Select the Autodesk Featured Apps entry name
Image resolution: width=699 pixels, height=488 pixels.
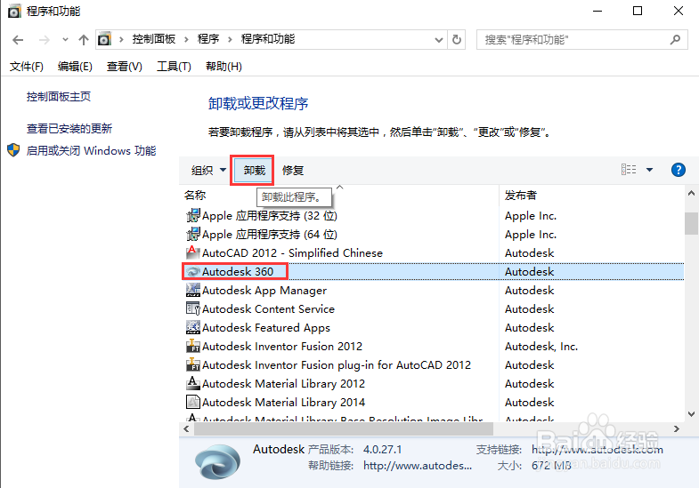(x=266, y=328)
